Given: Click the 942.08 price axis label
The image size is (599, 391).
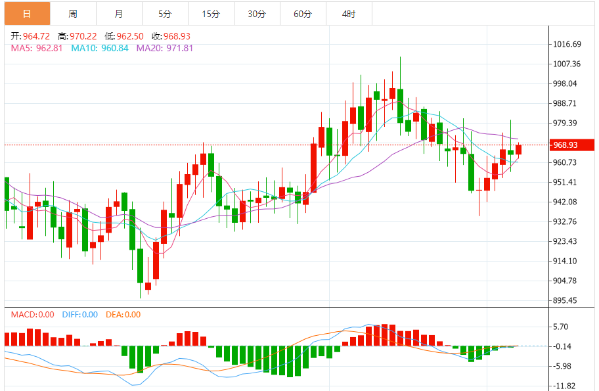Looking at the screenshot, I should click(x=565, y=202).
